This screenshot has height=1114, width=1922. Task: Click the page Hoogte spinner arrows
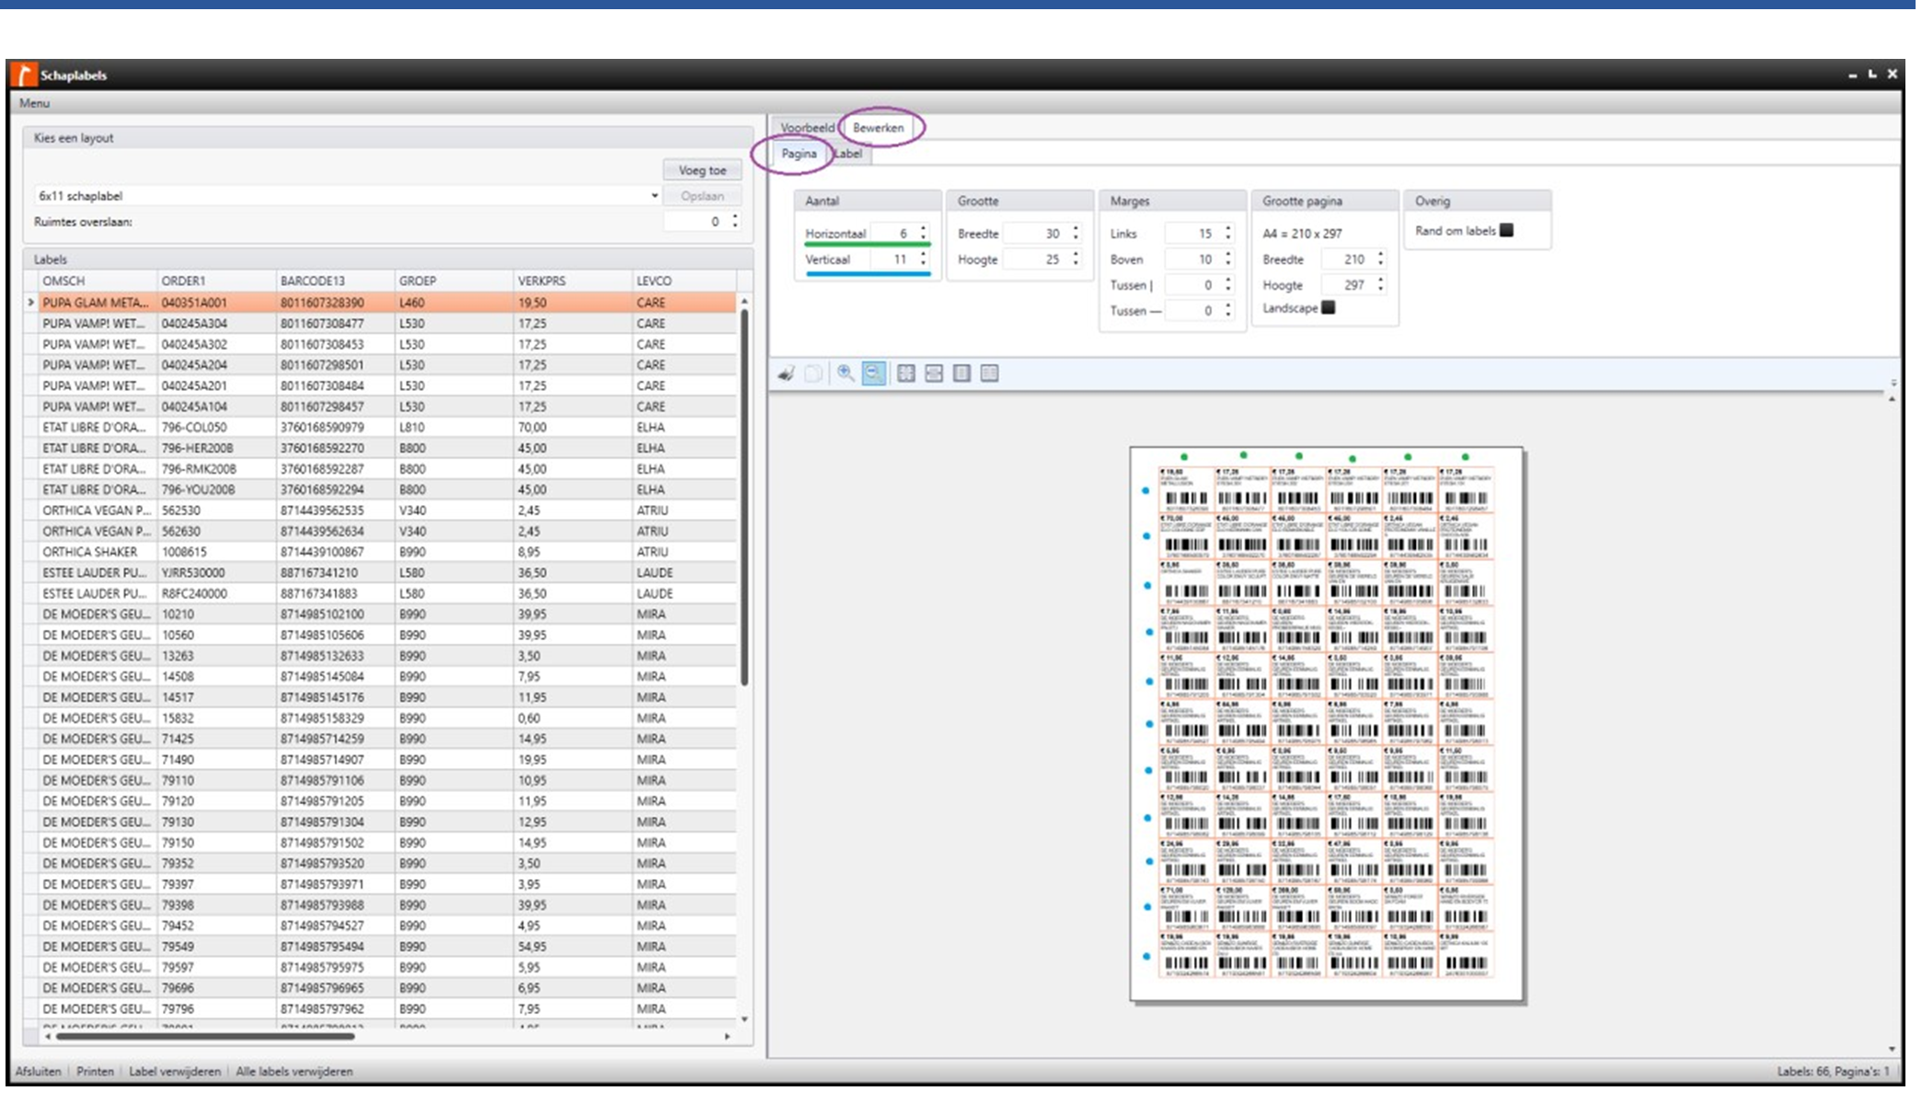coord(1381,285)
